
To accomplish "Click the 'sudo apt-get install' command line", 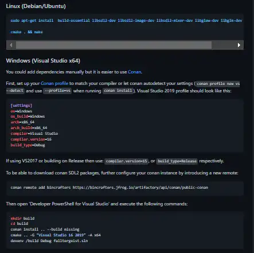I will point(126,21).
